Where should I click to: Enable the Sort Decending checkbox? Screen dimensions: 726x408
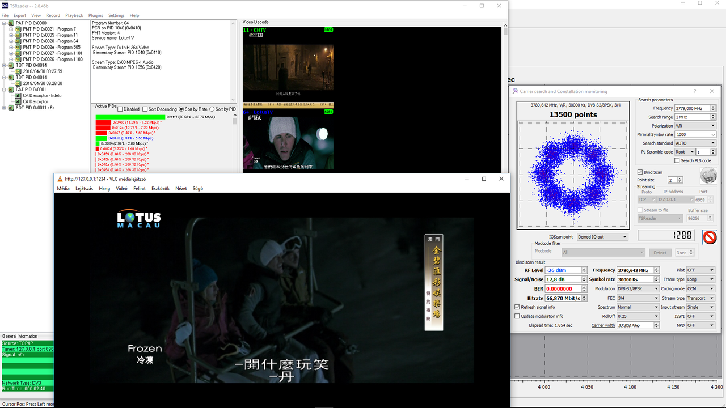coord(145,109)
